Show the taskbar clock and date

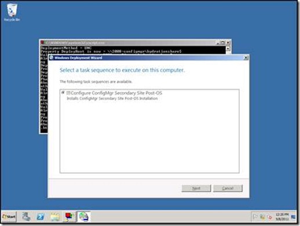282,217
